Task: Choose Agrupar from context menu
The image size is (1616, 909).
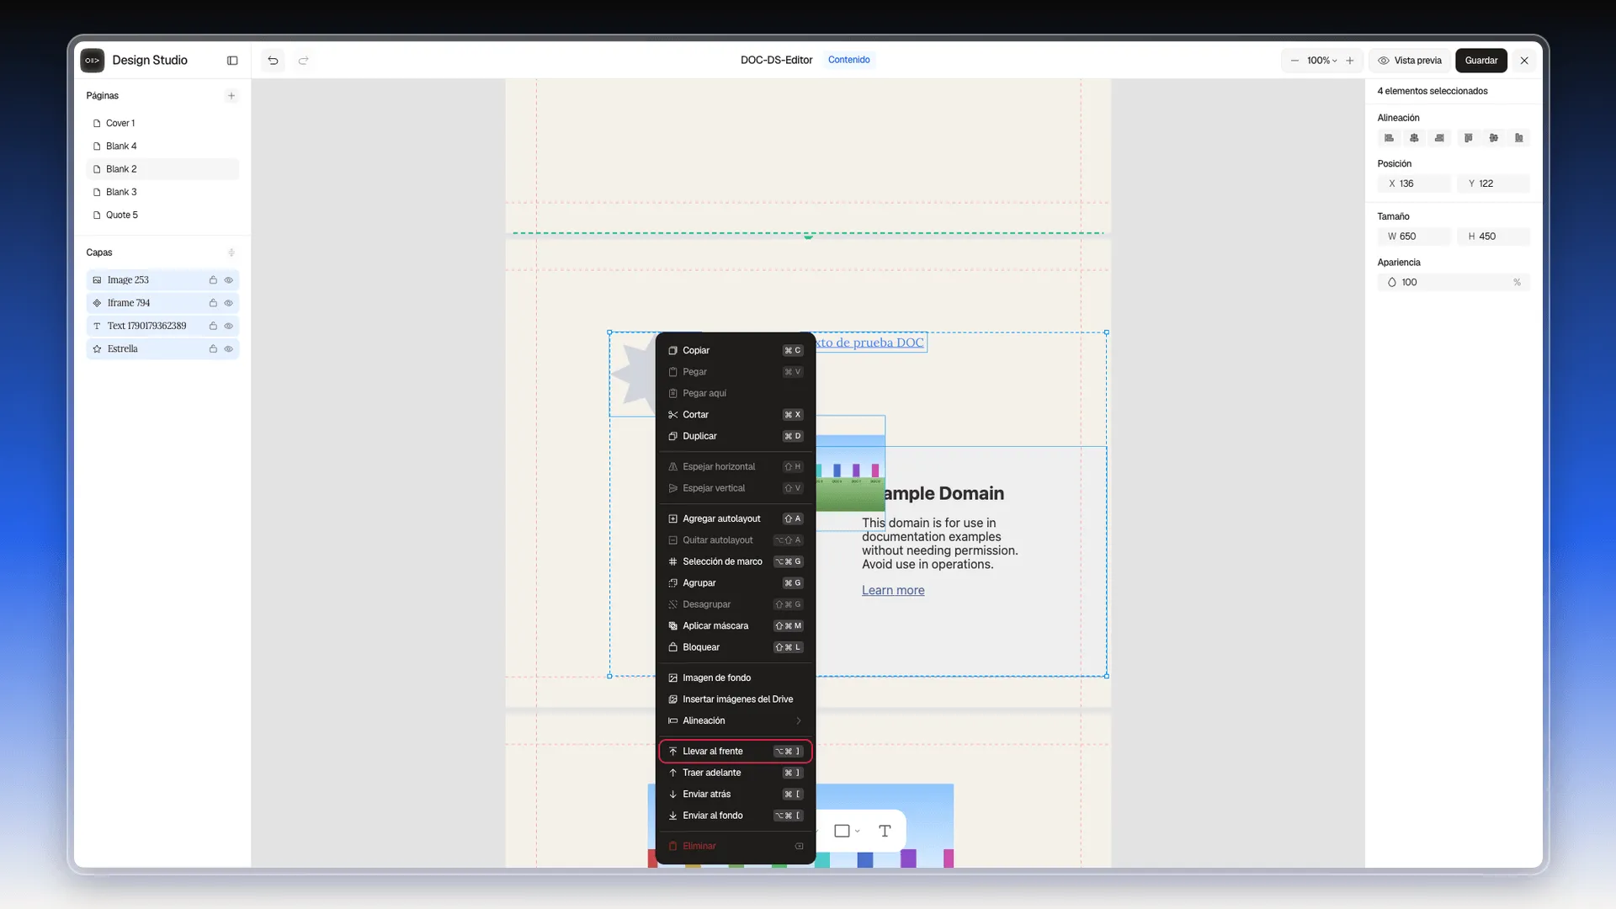Action: 736,583
